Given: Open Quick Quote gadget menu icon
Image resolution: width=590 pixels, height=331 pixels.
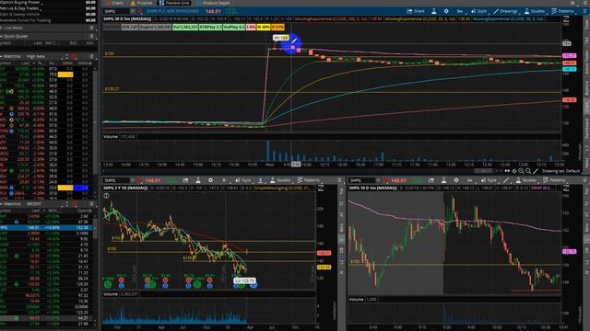Looking at the screenshot, I should [91, 36].
